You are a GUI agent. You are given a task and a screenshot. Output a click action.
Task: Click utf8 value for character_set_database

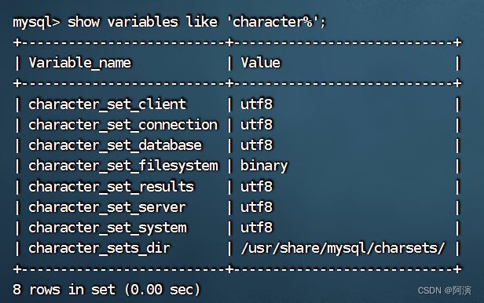256,145
